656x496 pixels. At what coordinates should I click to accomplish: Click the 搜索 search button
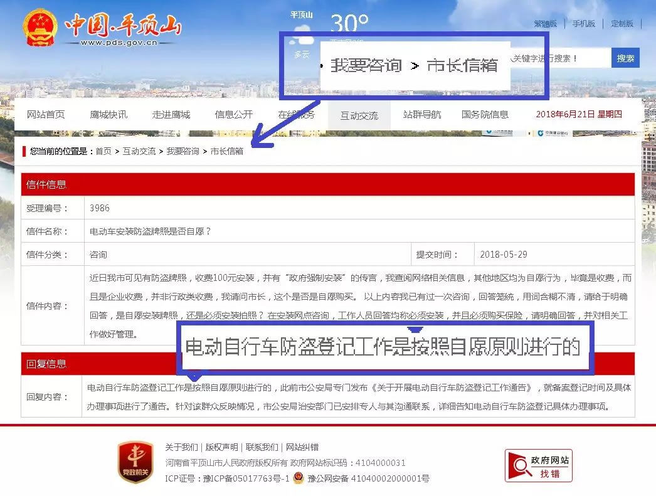(x=625, y=57)
